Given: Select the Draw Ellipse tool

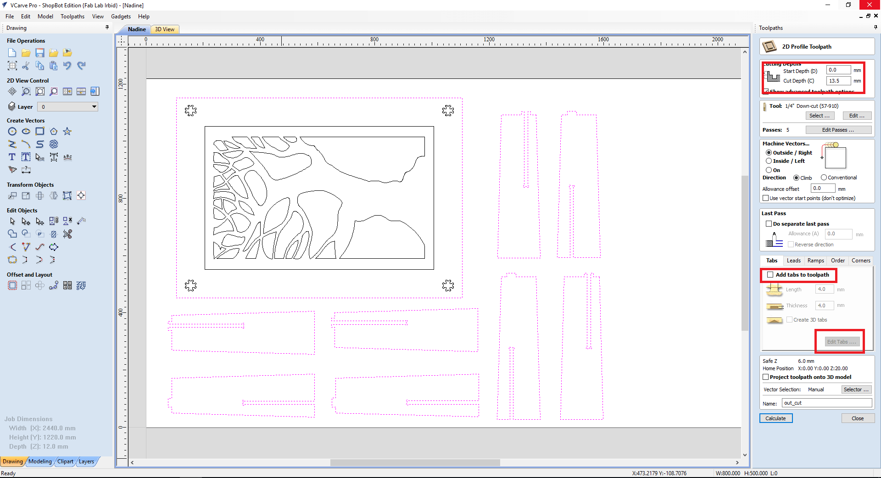Looking at the screenshot, I should [x=26, y=131].
